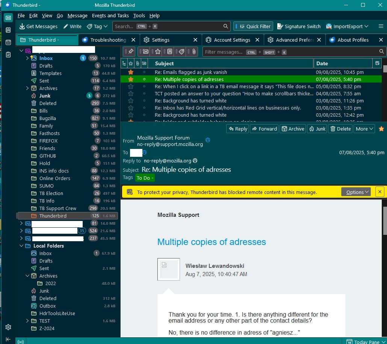Expand the Archives folder under first account
The height and width of the screenshot is (344, 387).
pos(27,88)
